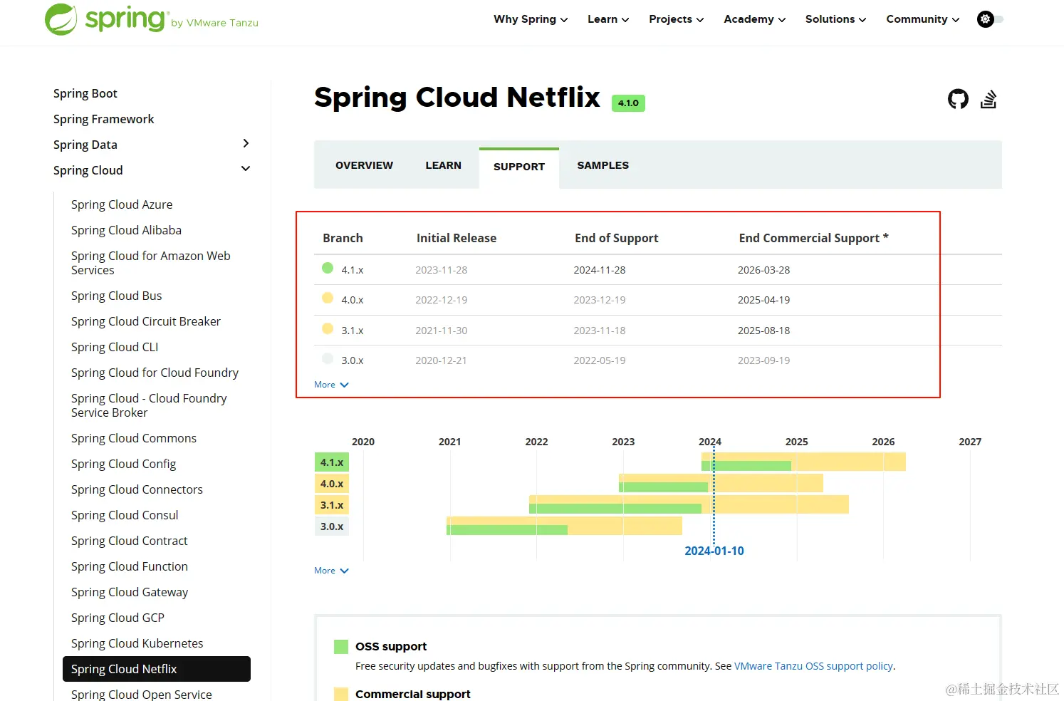
Task: Open Spring Cloud Gateway project
Action: (130, 592)
